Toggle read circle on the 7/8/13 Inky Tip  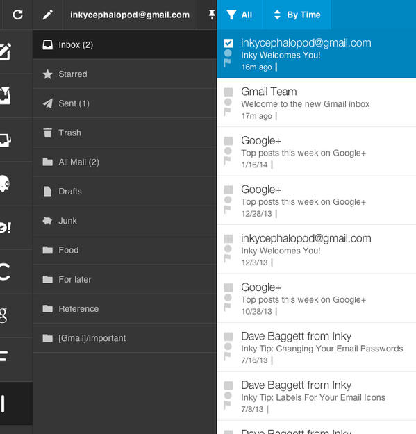(228, 395)
